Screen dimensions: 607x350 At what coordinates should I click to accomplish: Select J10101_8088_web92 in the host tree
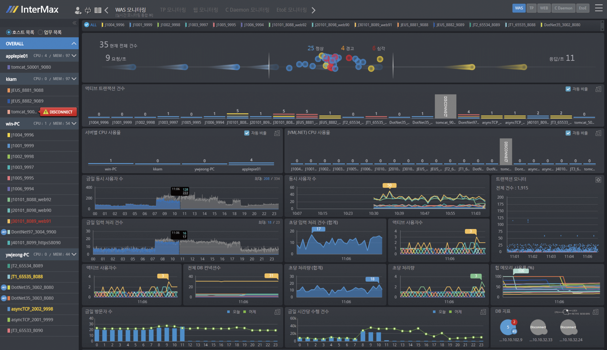point(31,200)
